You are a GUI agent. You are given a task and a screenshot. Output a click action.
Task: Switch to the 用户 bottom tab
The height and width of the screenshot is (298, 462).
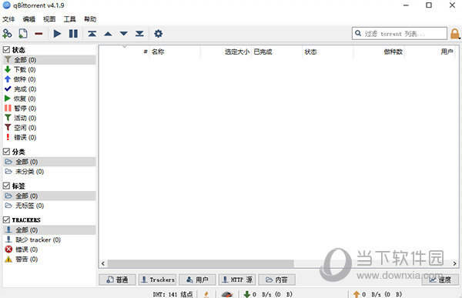point(197,280)
